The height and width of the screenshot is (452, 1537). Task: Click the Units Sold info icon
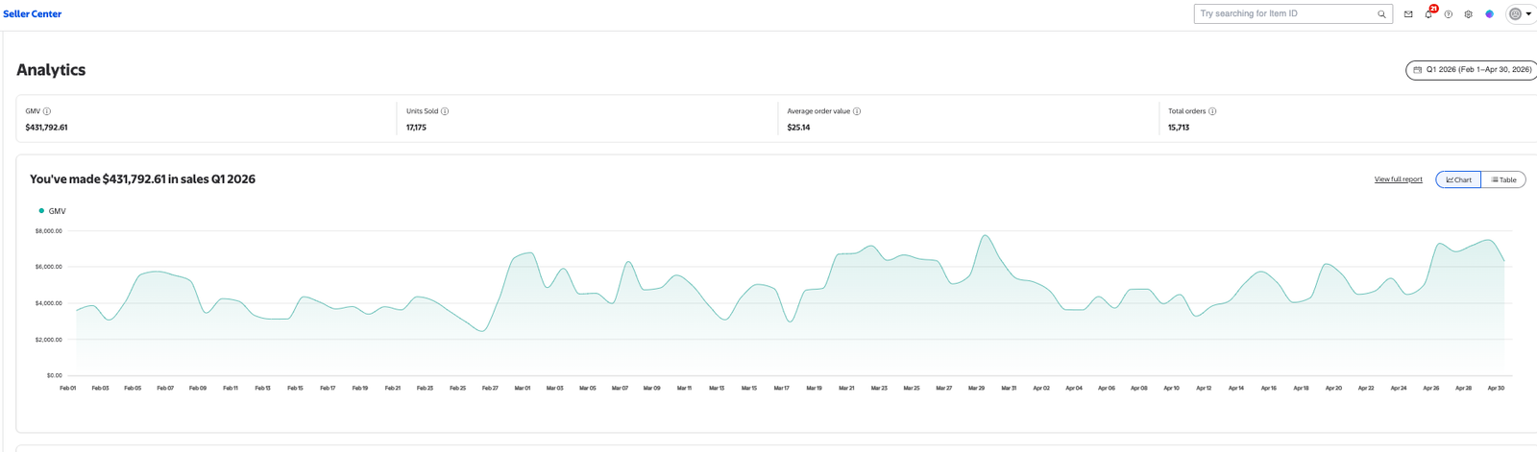[x=445, y=111]
